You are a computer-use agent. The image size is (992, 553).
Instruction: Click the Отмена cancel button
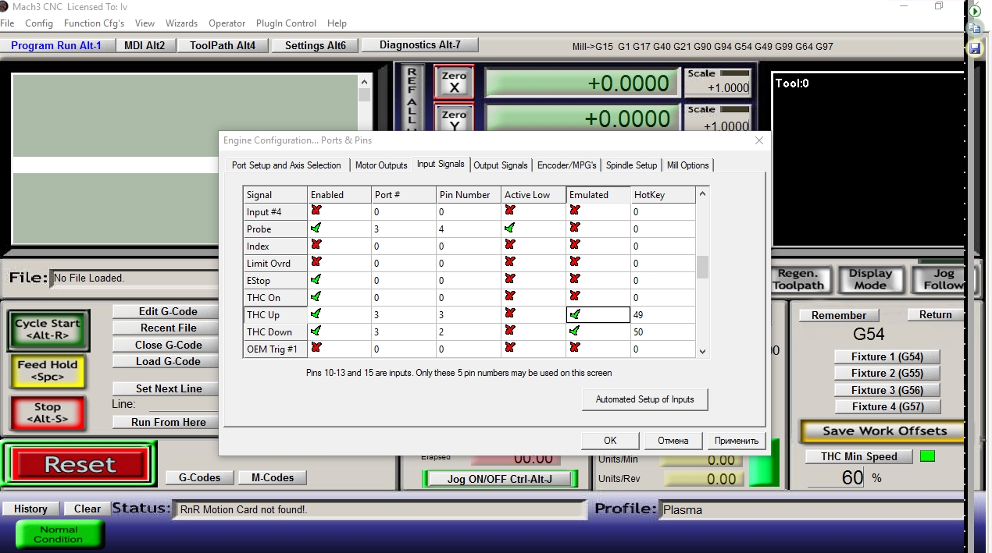point(673,441)
